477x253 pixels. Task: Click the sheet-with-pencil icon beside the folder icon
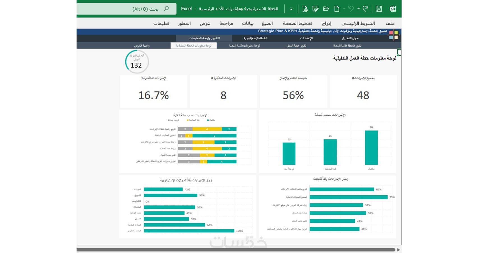[x=315, y=9]
